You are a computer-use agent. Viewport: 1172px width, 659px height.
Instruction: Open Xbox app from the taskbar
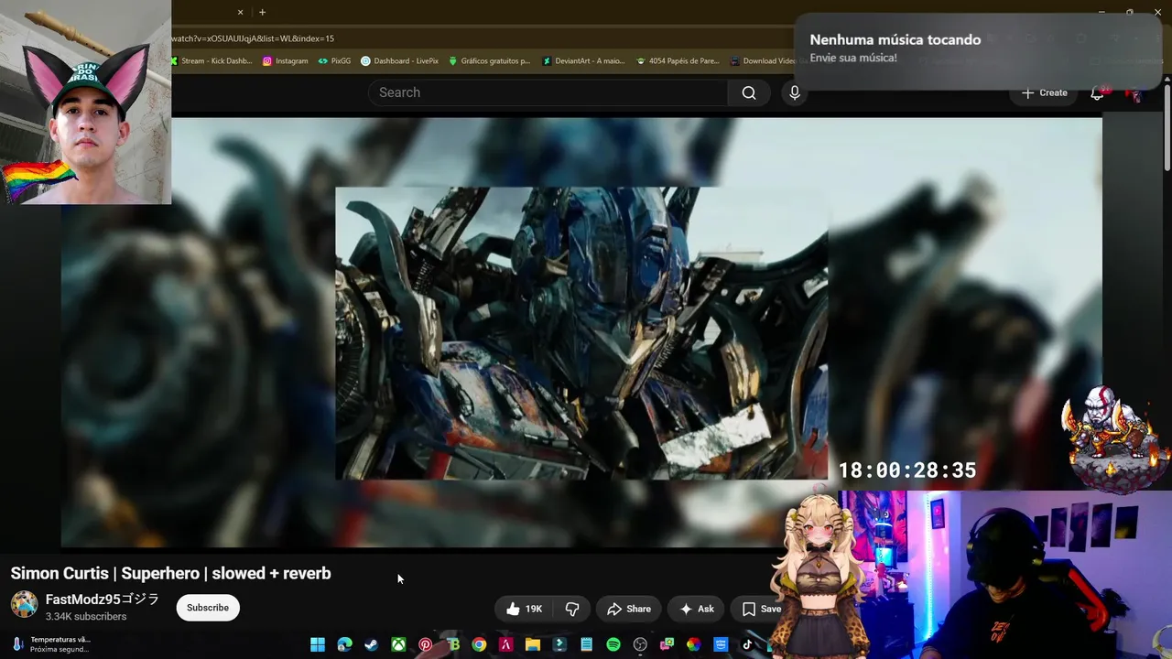pos(398,644)
